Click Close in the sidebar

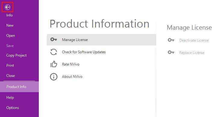(11, 76)
